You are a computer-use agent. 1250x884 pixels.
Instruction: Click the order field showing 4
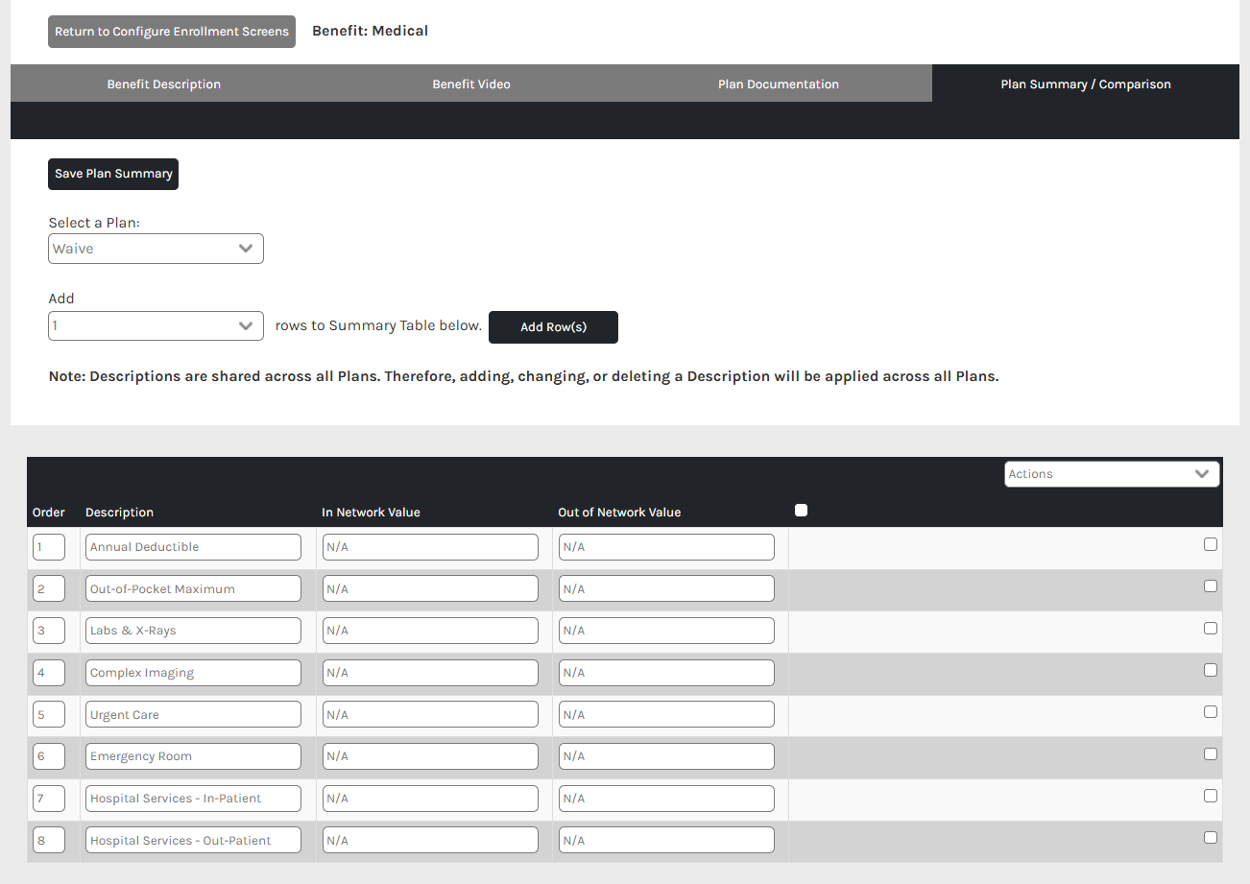(49, 673)
